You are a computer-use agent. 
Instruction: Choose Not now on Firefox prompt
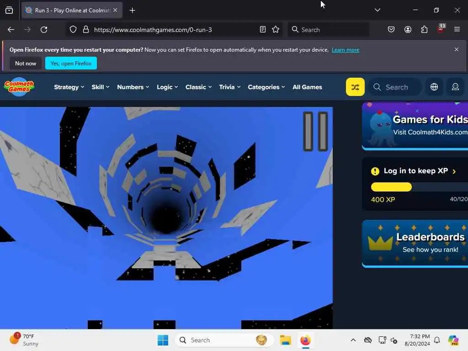(26, 63)
